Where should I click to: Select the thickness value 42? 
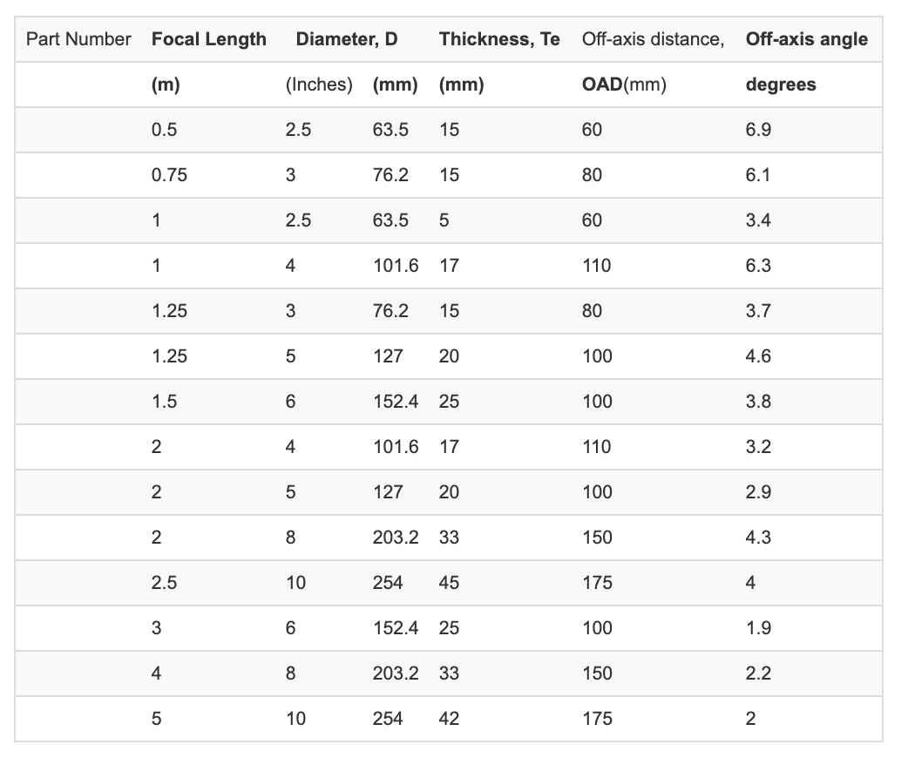pyautogui.click(x=449, y=719)
